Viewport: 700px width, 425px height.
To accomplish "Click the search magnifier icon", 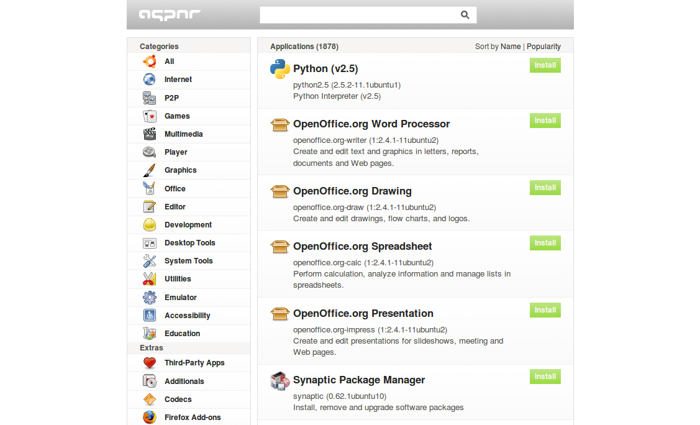I will 465,15.
